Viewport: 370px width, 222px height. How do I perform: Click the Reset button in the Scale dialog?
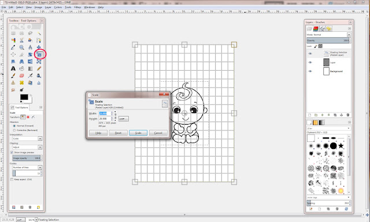tap(118, 133)
